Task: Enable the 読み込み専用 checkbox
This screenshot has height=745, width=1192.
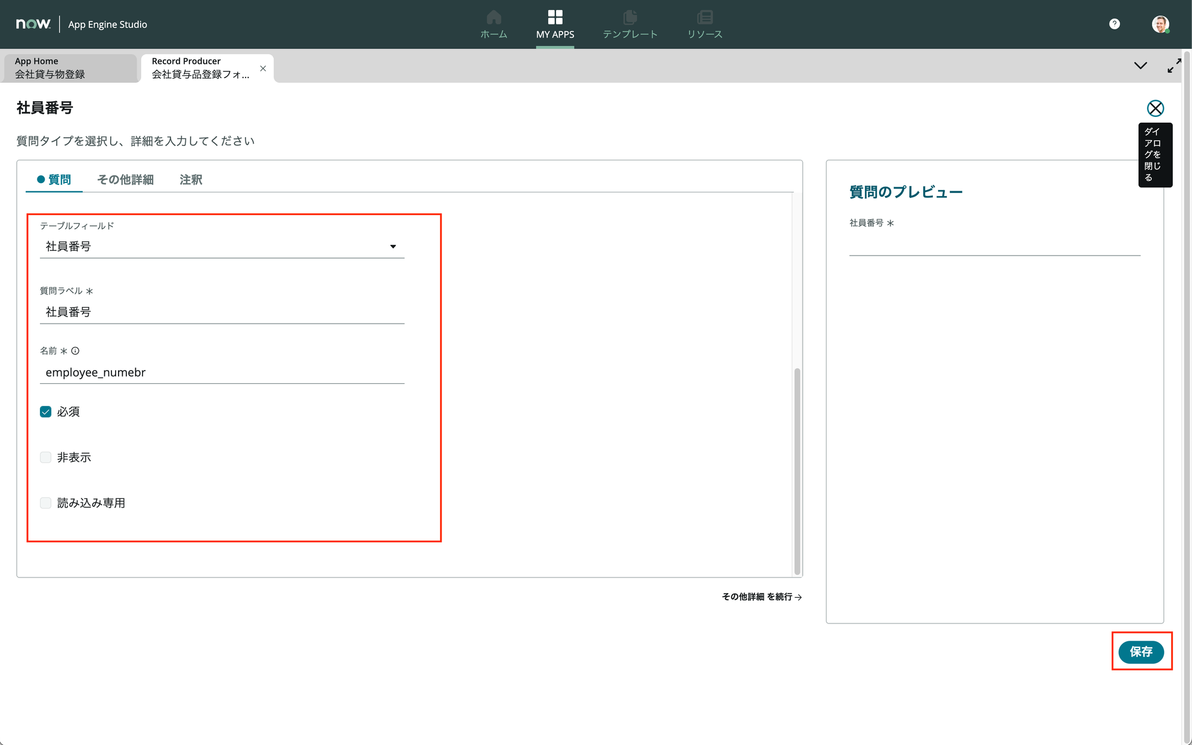Action: 45,503
